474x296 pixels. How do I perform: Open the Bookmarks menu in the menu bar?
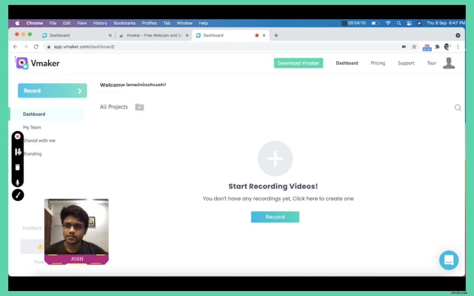[x=124, y=23]
